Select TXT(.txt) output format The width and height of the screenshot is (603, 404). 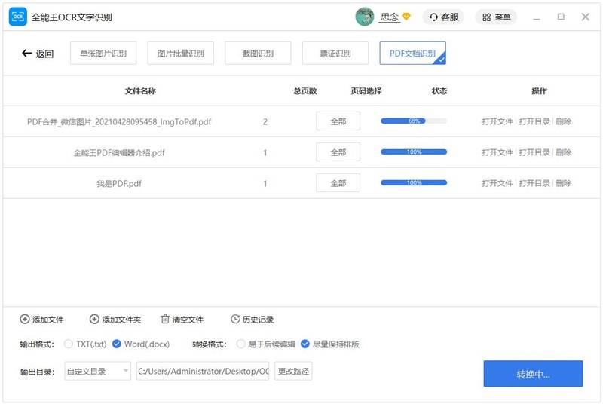click(69, 344)
